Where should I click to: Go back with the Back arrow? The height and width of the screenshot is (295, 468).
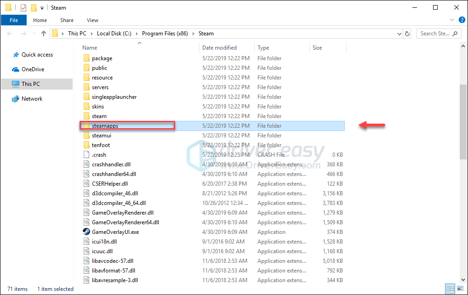10,34
